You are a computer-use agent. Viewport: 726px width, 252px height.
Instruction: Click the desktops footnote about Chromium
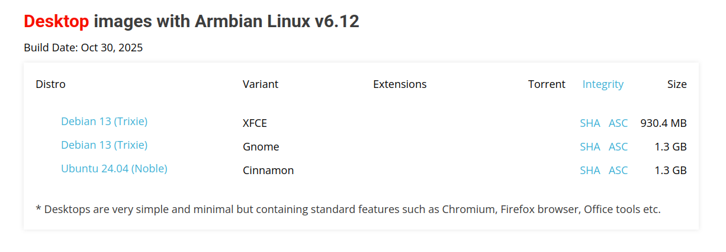348,209
